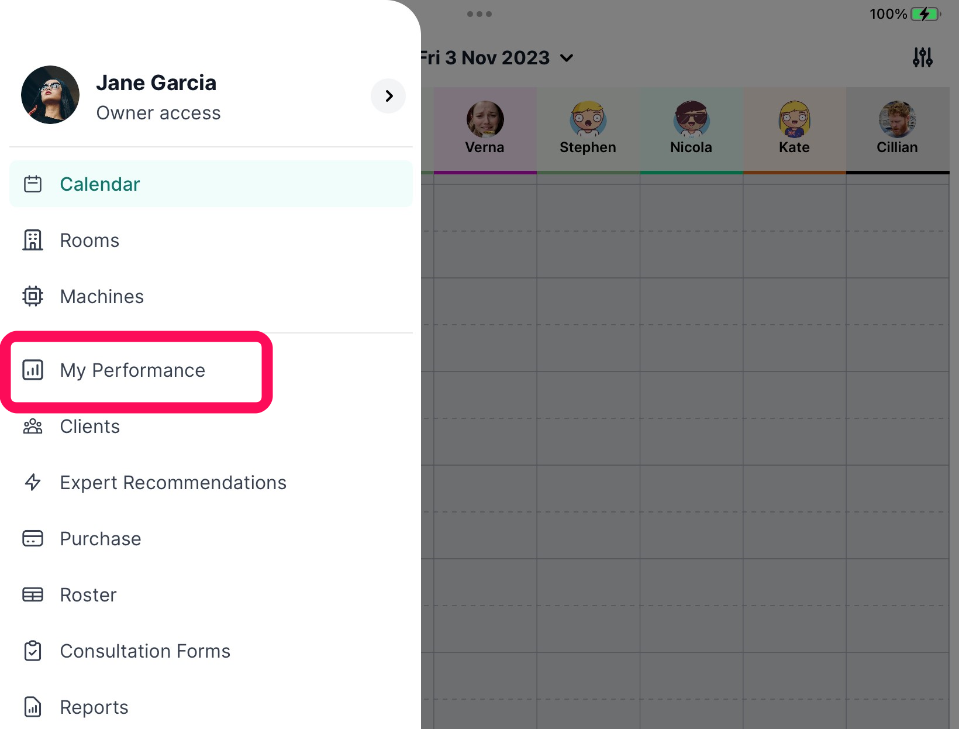This screenshot has width=959, height=729.
Task: Click the Clients people icon
Action: click(33, 427)
